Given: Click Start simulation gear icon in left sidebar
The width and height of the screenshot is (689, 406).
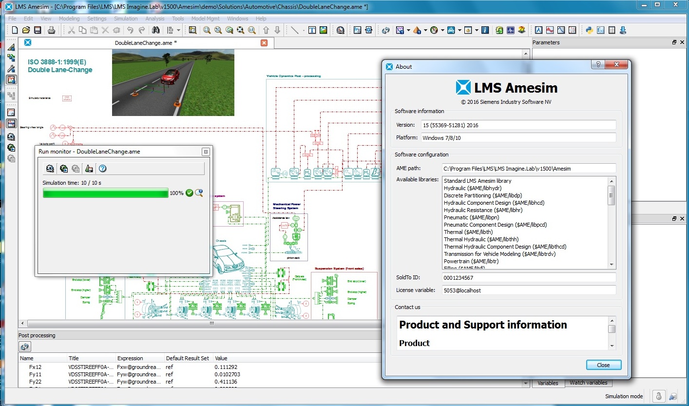Looking at the screenshot, I should click(11, 148).
